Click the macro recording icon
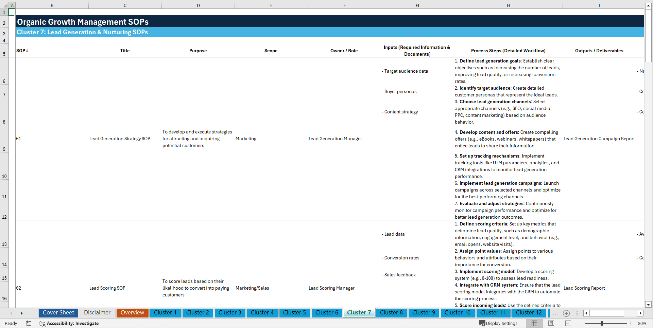This screenshot has width=653, height=328. point(29,323)
